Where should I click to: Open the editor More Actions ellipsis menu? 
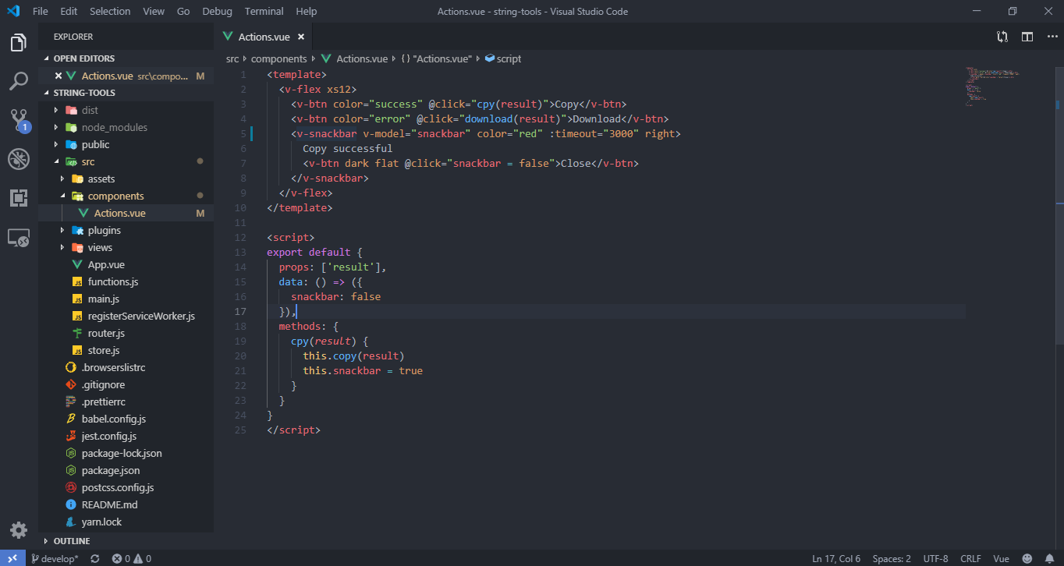click(x=1052, y=37)
